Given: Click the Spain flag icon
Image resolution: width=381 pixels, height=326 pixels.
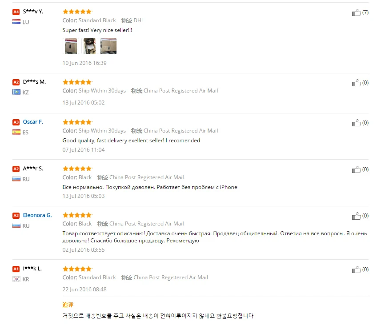Looking at the screenshot, I should [x=16, y=132].
